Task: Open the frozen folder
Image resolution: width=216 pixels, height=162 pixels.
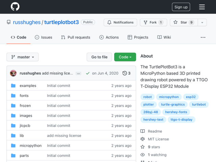Action: coord(25,106)
